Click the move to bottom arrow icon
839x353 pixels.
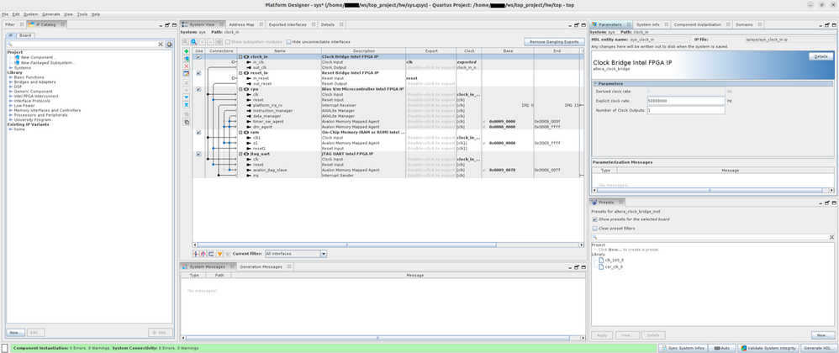(187, 105)
